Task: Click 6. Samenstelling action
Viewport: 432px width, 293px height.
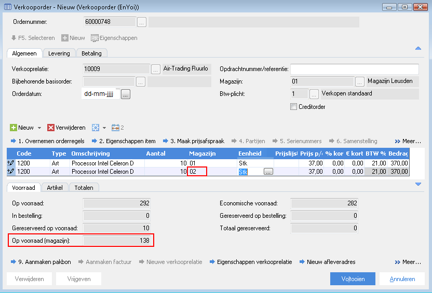Action: 353,141
